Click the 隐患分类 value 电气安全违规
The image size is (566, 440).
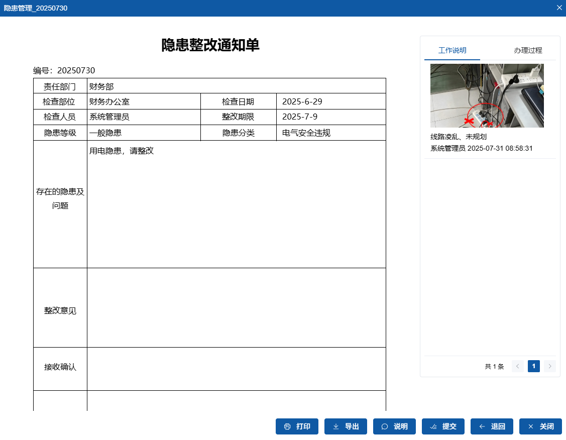pyautogui.click(x=306, y=133)
